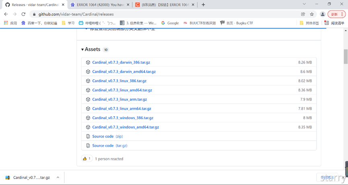Screen dimensions: 348x185
Task: Click package icon beside linux_386 asset
Action: (x=88, y=81)
